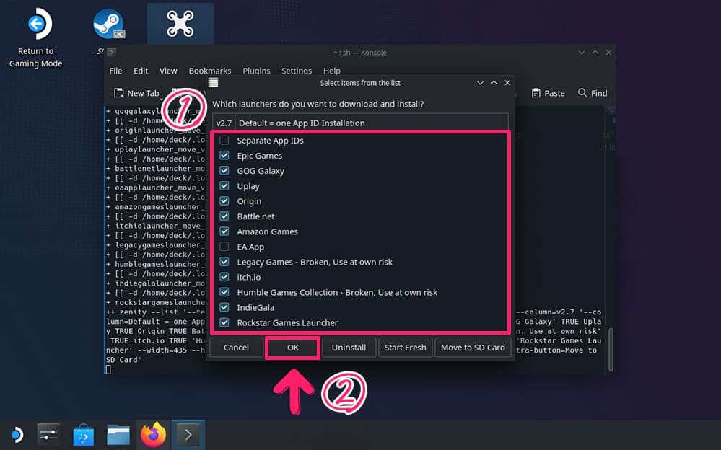The width and height of the screenshot is (721, 450).
Task: Uncheck the GOG Galaxy launcher
Action: click(x=224, y=170)
